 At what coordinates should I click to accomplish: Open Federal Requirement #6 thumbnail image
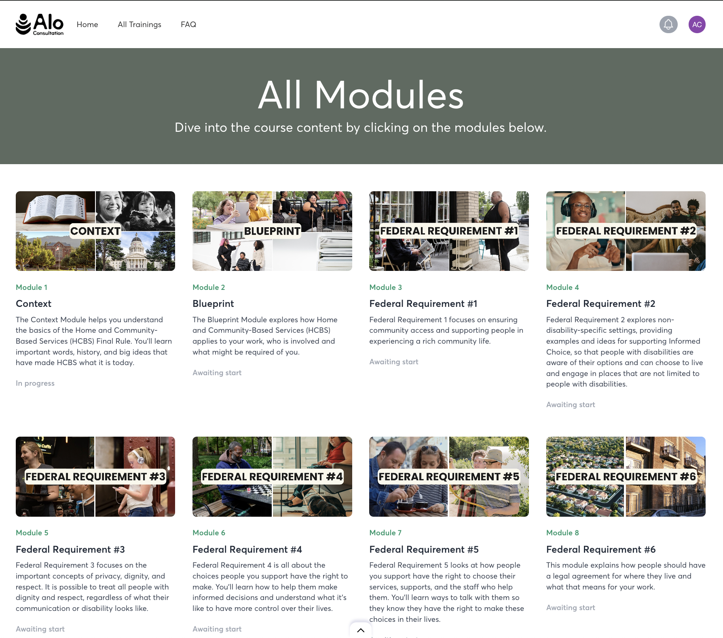click(x=626, y=477)
